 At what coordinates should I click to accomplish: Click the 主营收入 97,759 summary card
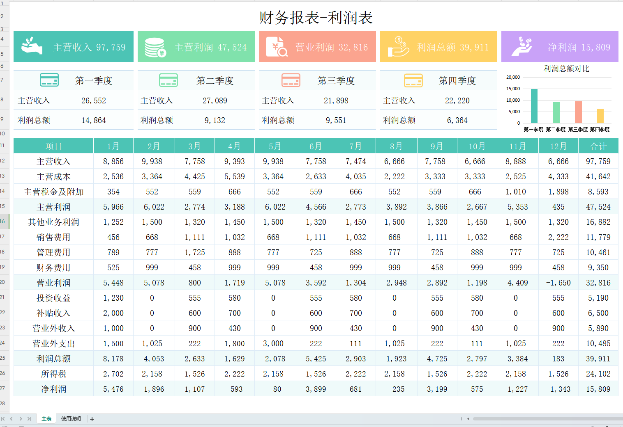74,46
